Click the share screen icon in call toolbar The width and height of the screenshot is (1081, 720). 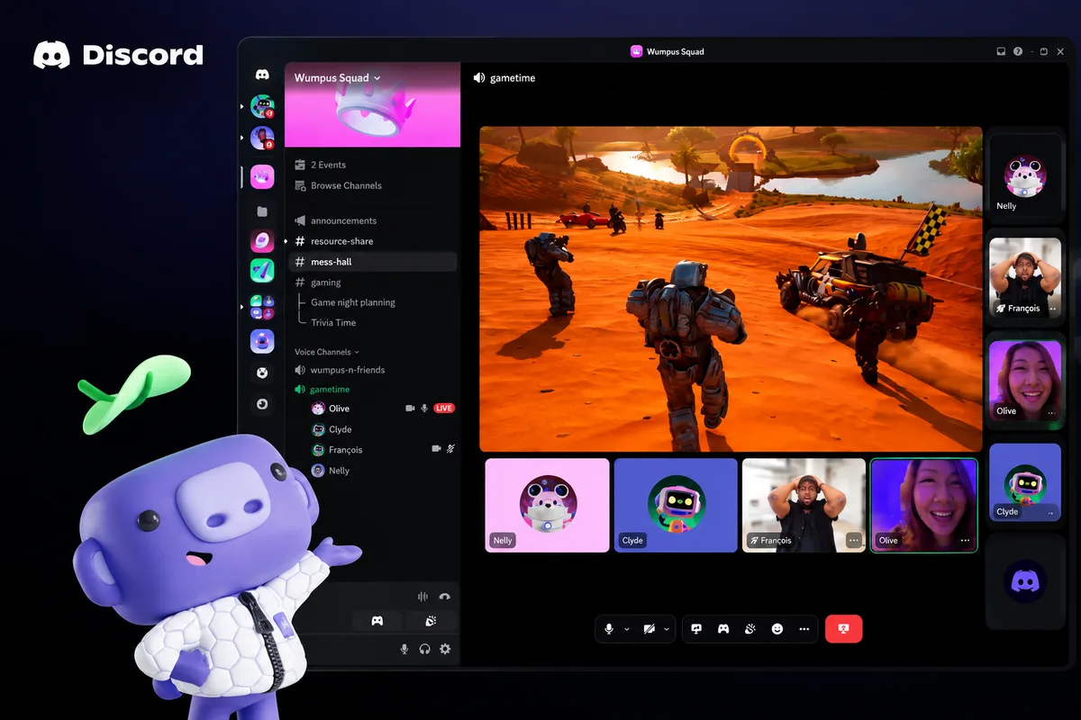pos(696,629)
